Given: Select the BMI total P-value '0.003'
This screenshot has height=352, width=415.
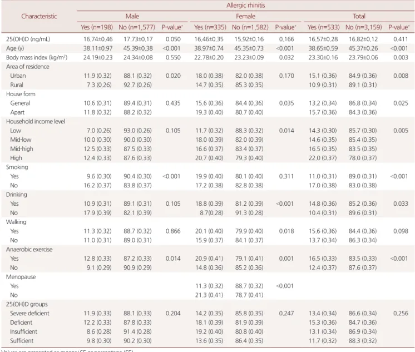Looking at the screenshot, I should 401,57.
